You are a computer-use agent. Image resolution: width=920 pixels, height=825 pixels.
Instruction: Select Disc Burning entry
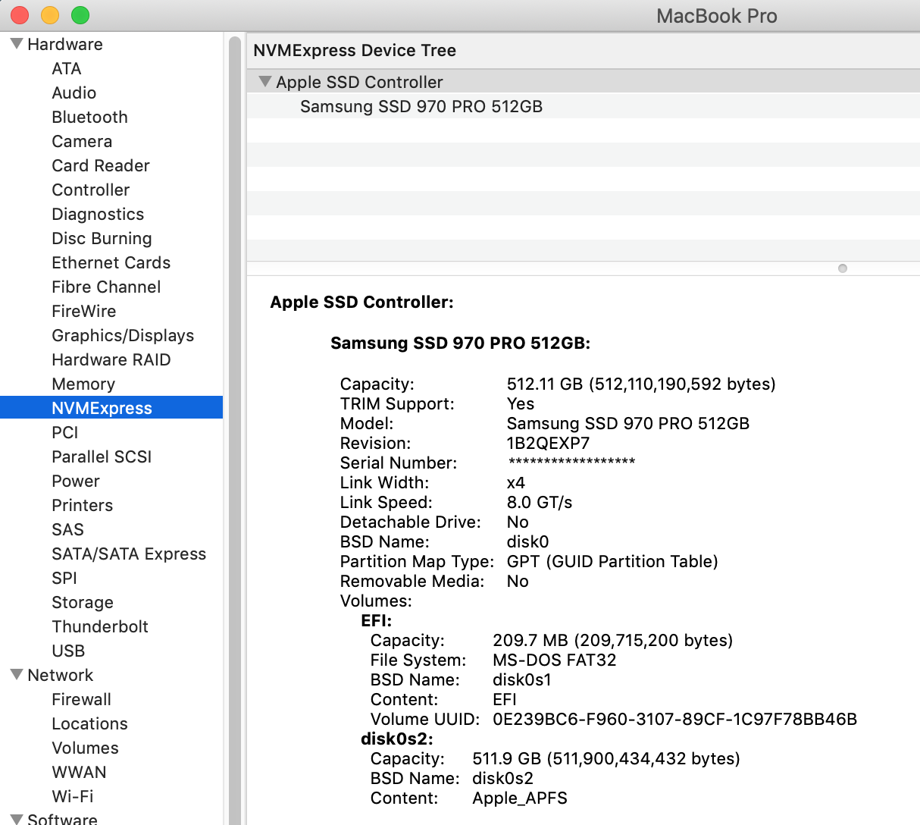tap(102, 238)
